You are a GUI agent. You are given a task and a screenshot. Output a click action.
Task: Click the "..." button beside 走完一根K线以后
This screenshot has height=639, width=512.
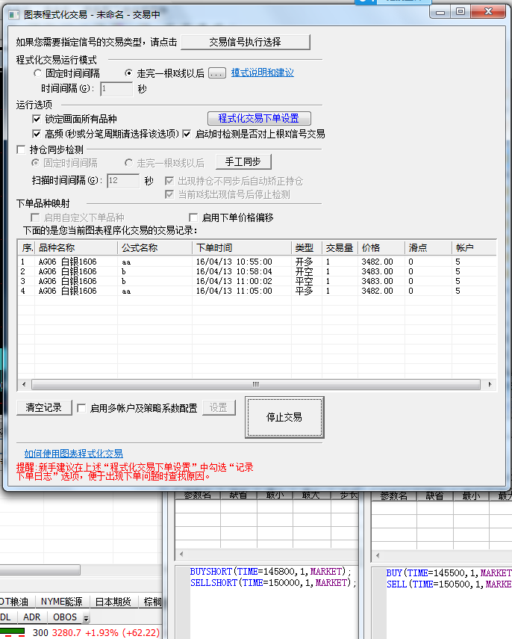216,73
